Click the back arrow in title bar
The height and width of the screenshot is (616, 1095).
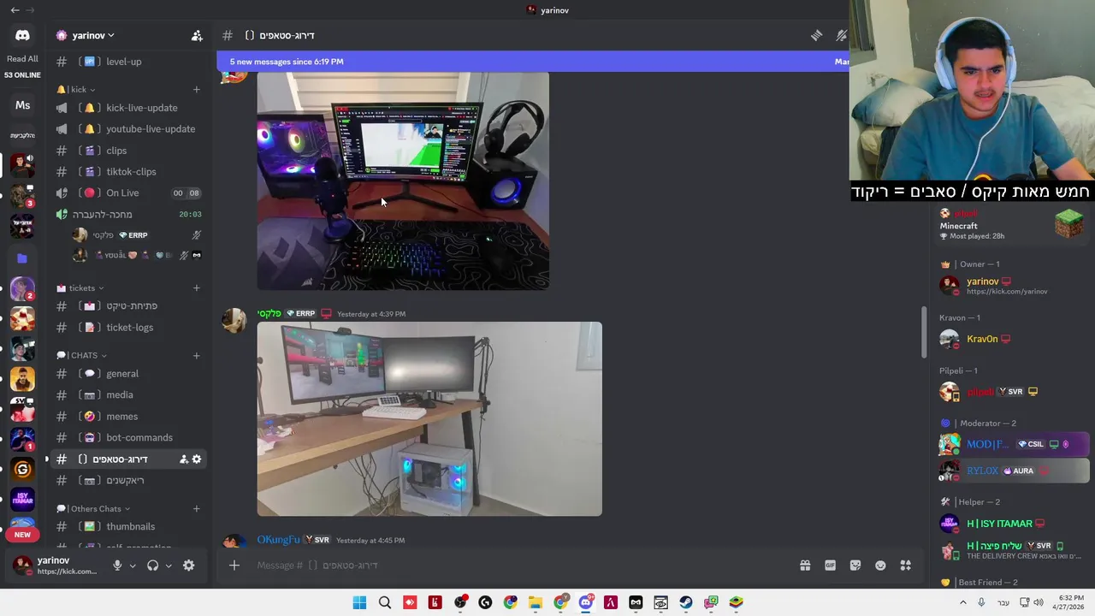point(15,10)
